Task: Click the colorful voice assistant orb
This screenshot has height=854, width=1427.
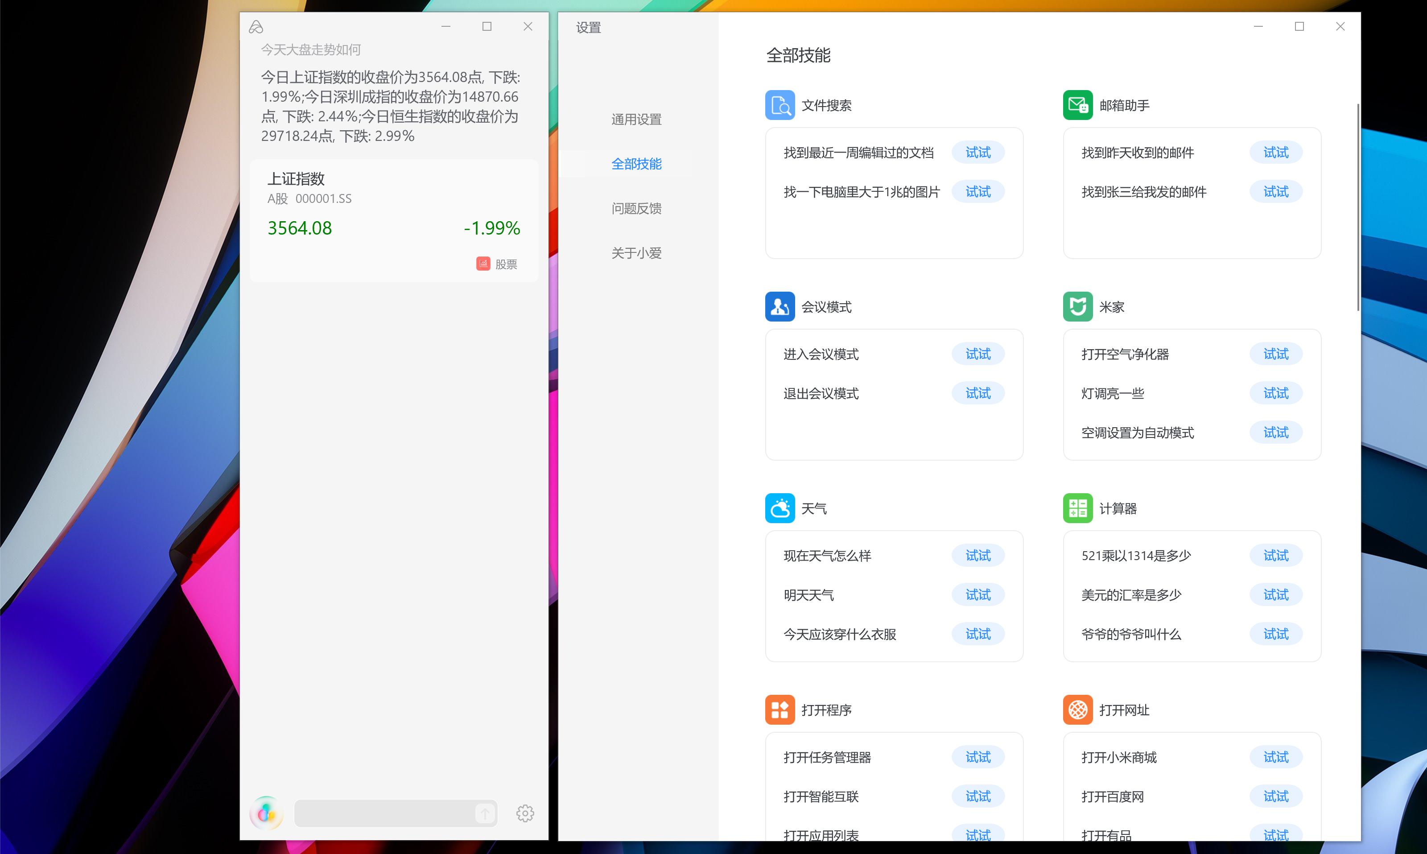Action: click(x=266, y=813)
